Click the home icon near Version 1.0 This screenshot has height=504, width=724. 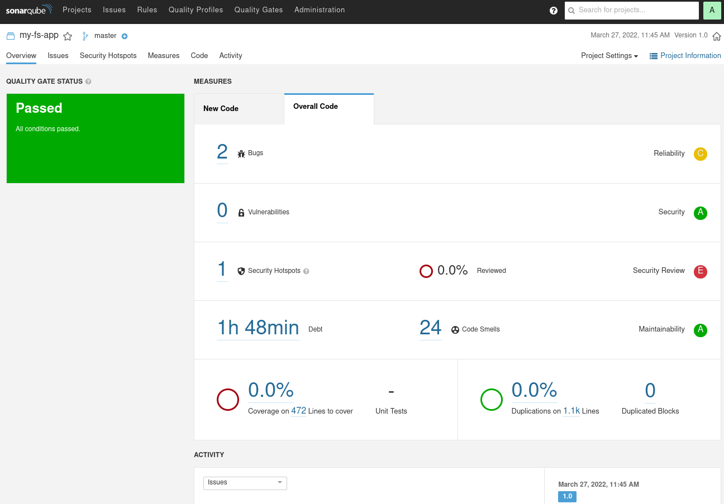pyautogui.click(x=717, y=36)
